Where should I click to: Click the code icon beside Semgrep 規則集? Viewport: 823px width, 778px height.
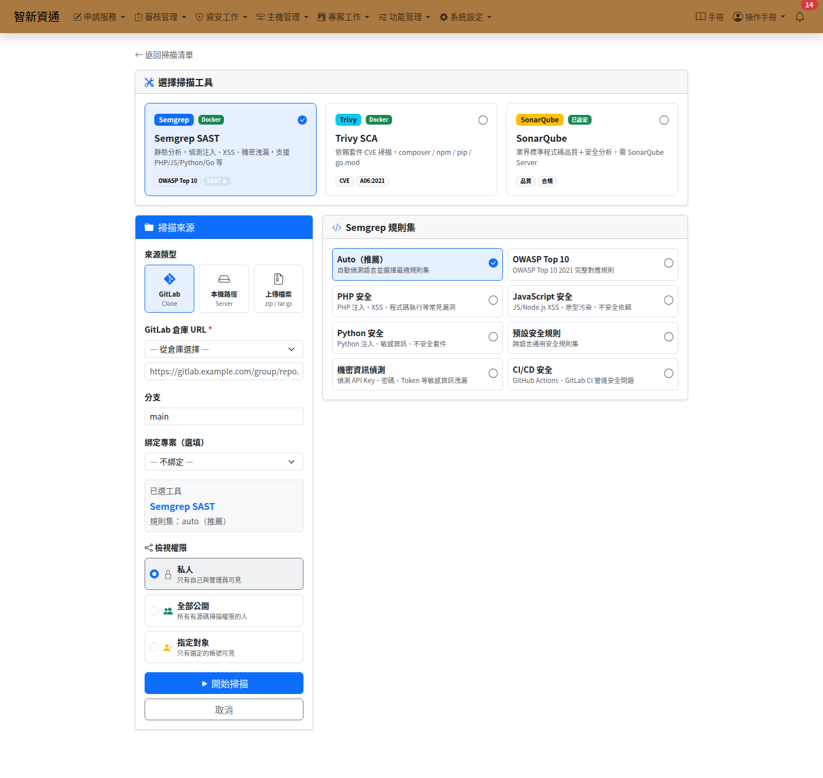pyautogui.click(x=337, y=228)
